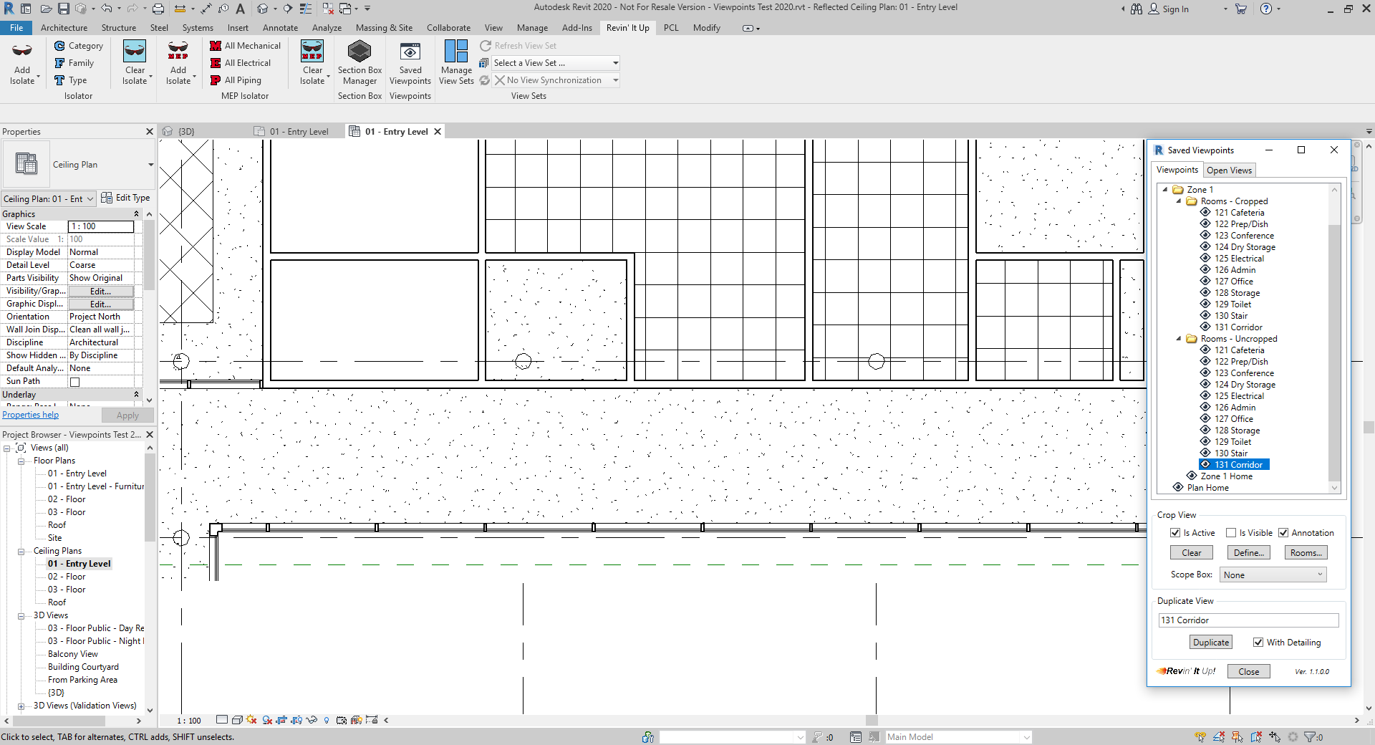Open the Ceiling Plan: 01 - Ent instance dropdown

pos(49,199)
